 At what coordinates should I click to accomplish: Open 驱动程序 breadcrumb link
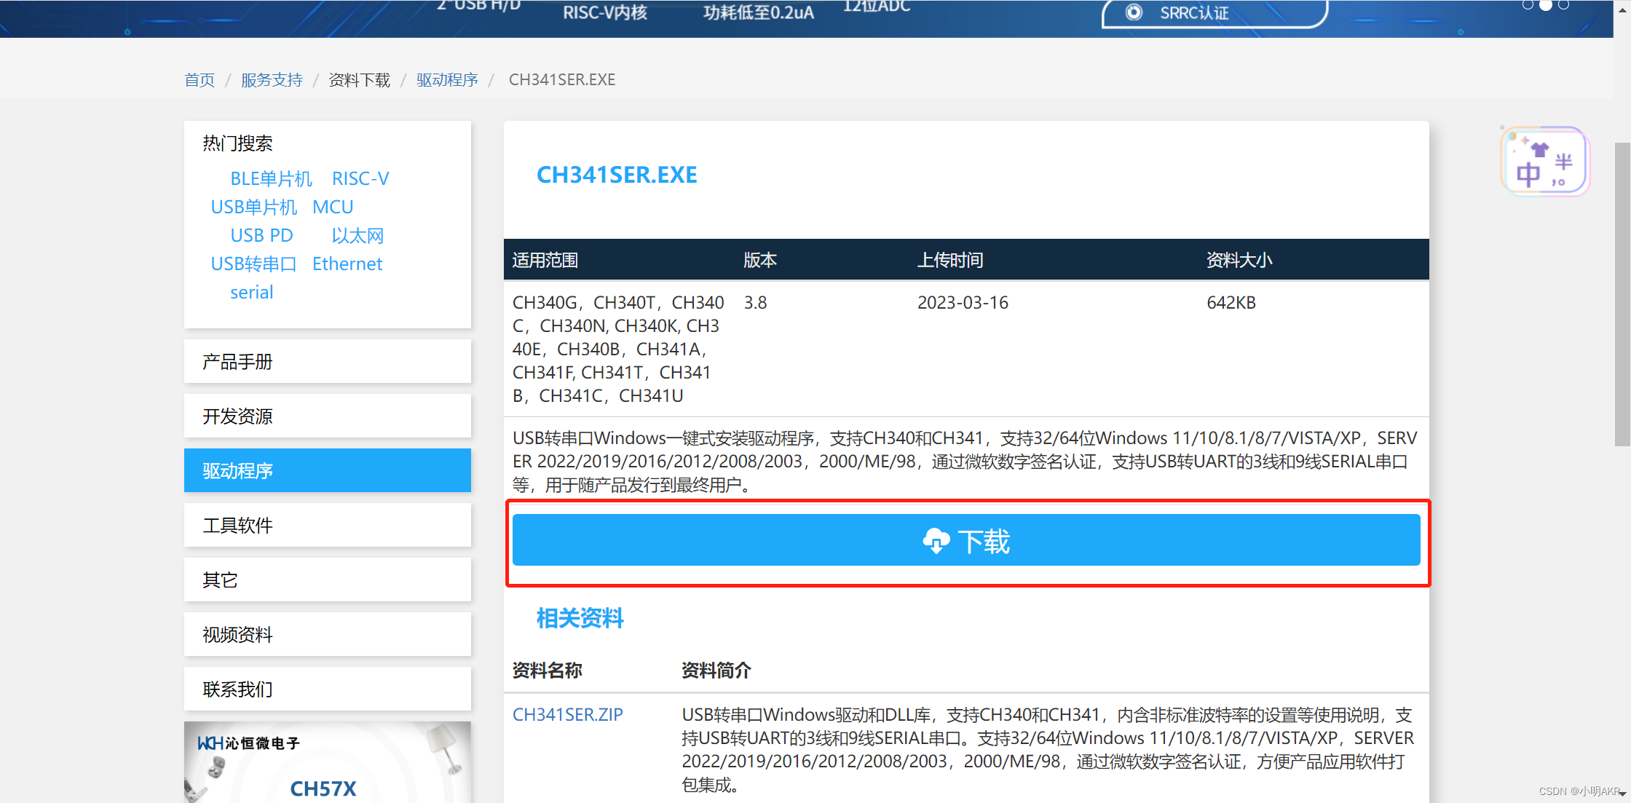[447, 79]
